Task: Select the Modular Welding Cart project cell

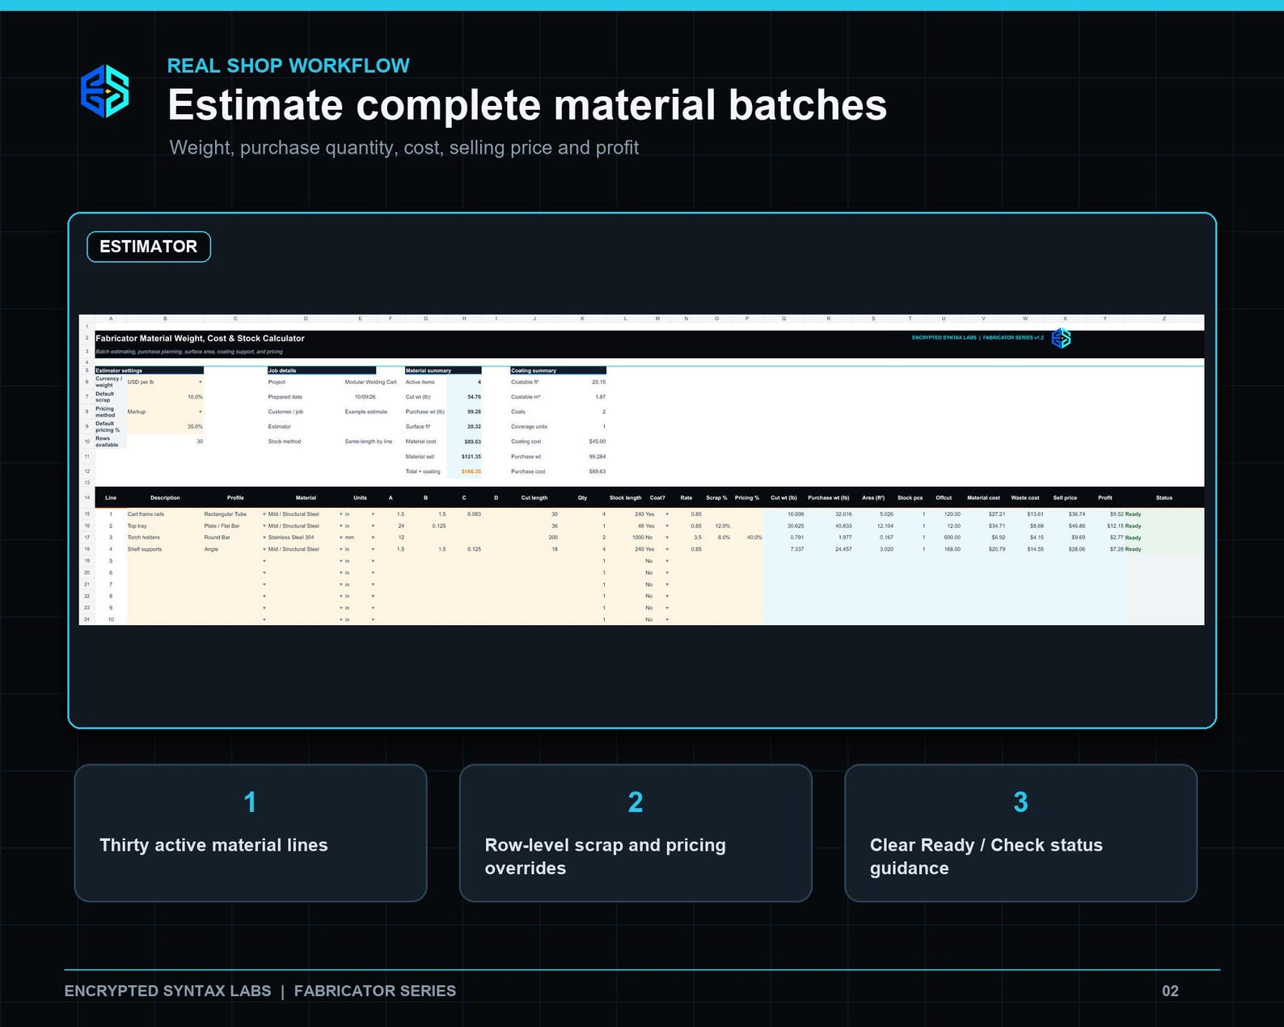Action: click(370, 382)
